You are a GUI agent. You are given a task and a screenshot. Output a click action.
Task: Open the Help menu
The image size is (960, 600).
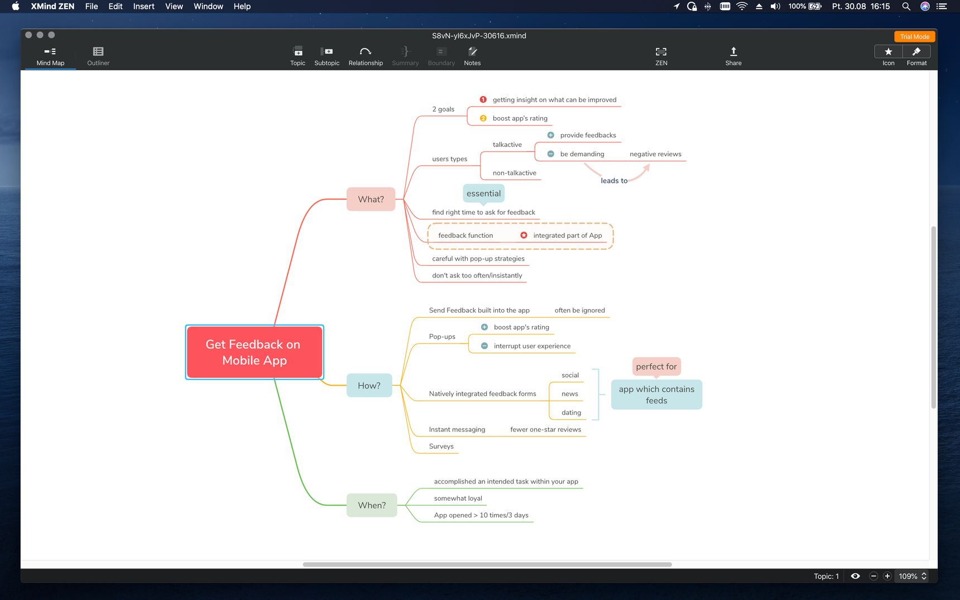242,6
